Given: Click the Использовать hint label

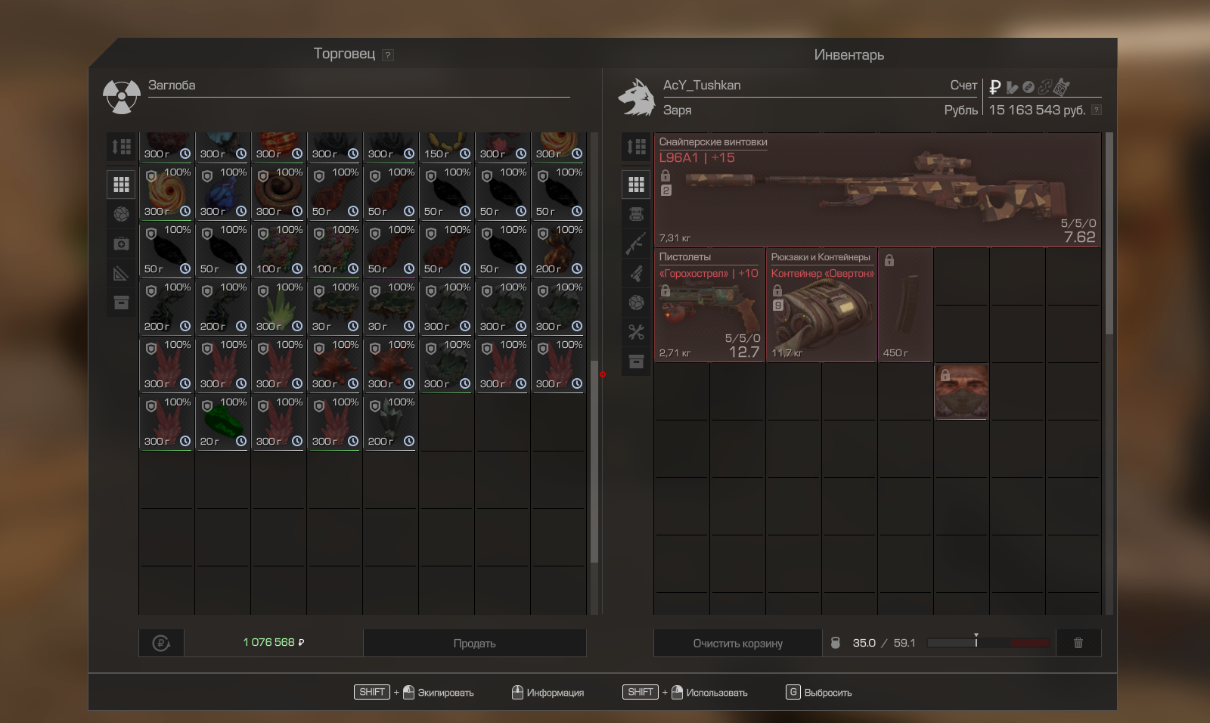Looking at the screenshot, I should pos(717,693).
